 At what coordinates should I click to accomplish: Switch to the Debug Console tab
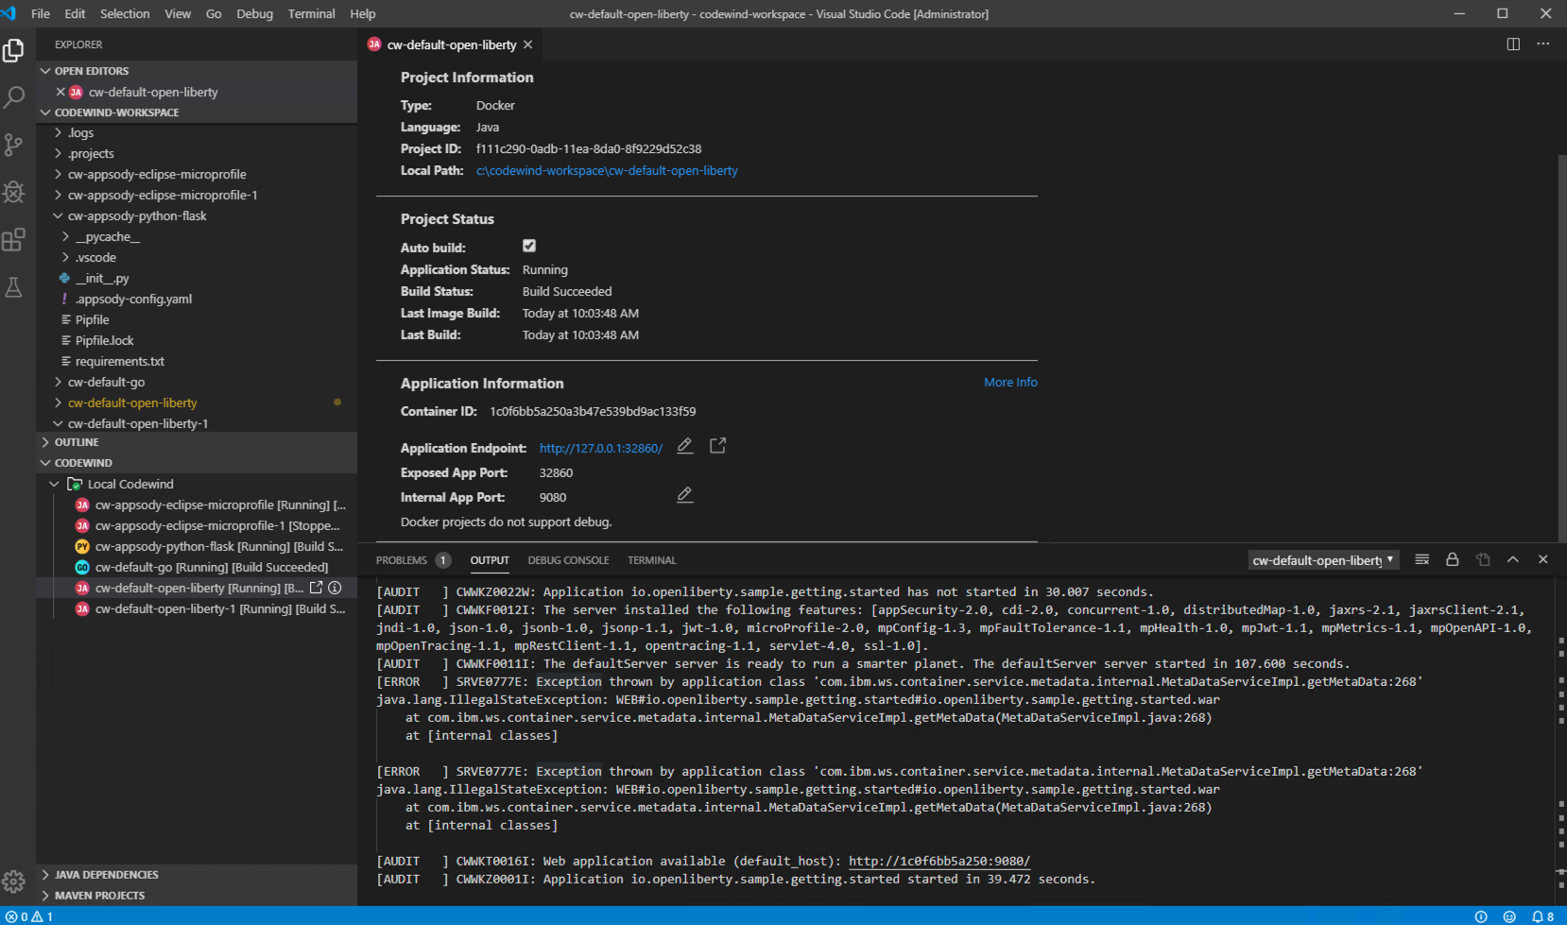point(568,560)
